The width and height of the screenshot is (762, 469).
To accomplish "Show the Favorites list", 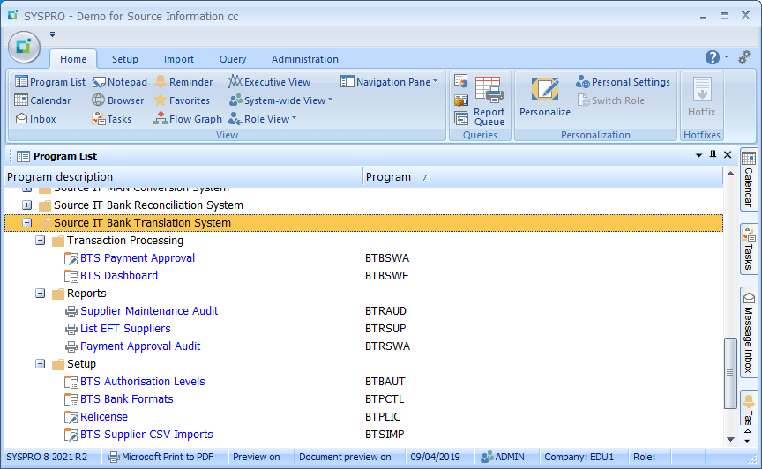I will (182, 100).
